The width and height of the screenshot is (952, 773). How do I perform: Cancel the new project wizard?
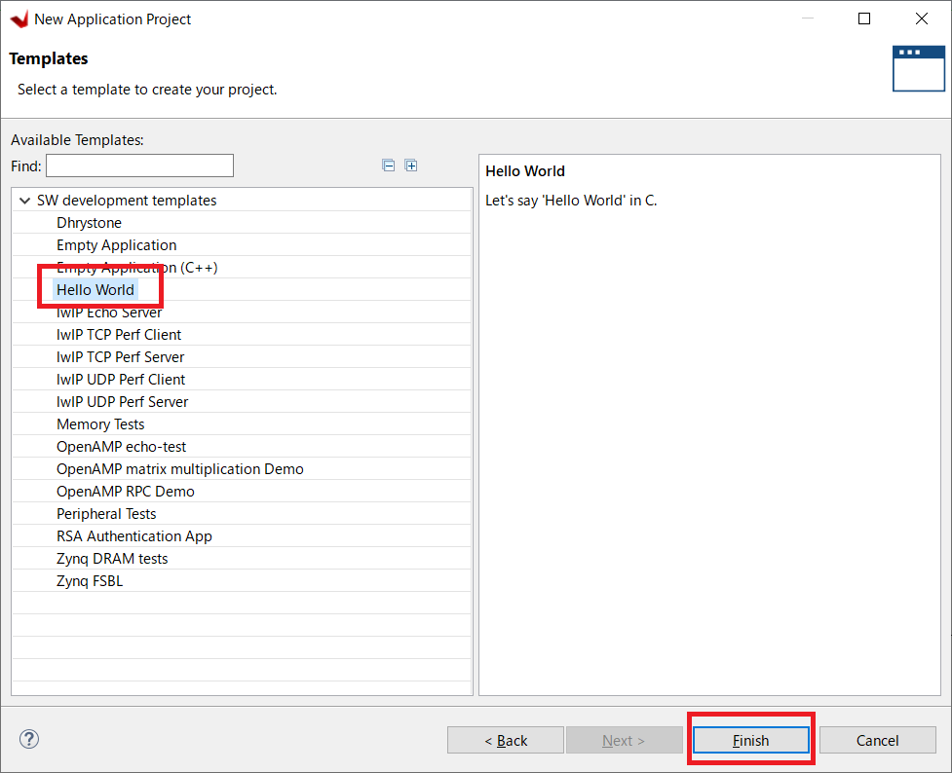tap(877, 740)
